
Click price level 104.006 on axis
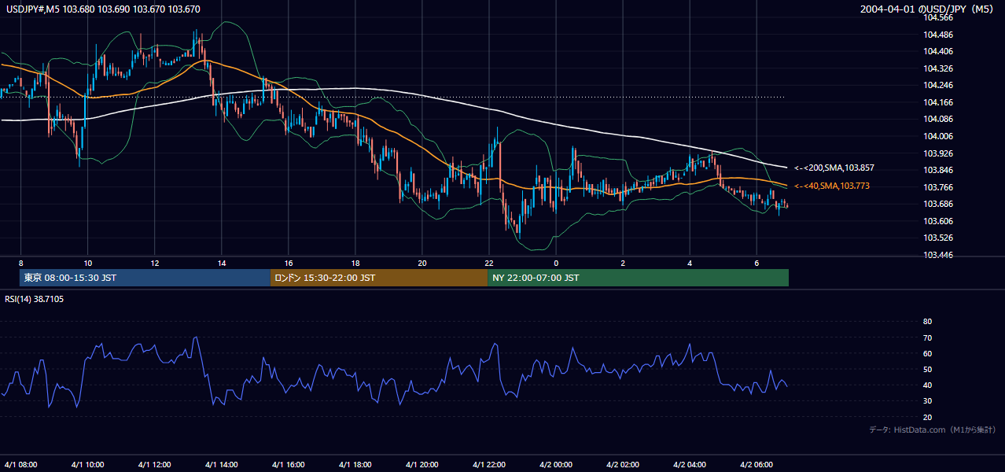tap(937, 136)
